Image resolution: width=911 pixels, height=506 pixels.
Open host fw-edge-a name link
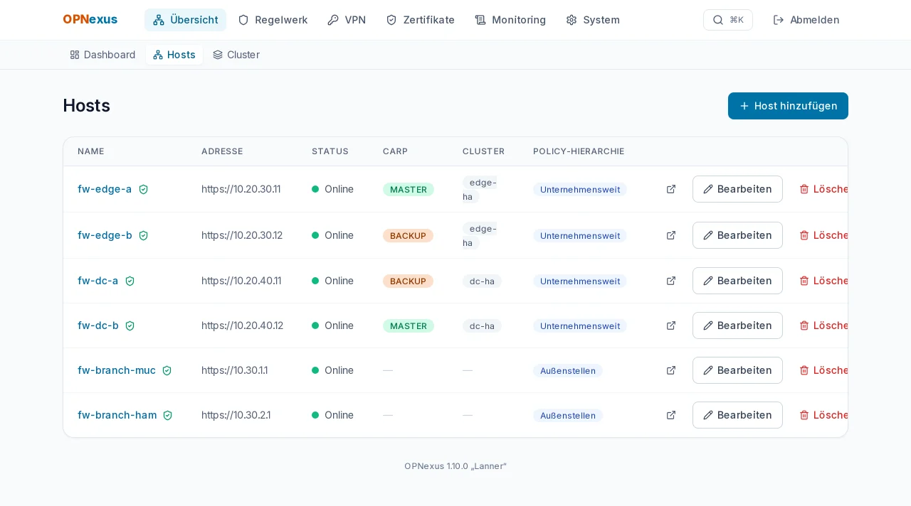pos(105,189)
